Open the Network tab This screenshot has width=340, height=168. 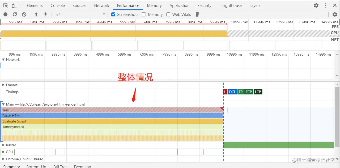coord(102,5)
